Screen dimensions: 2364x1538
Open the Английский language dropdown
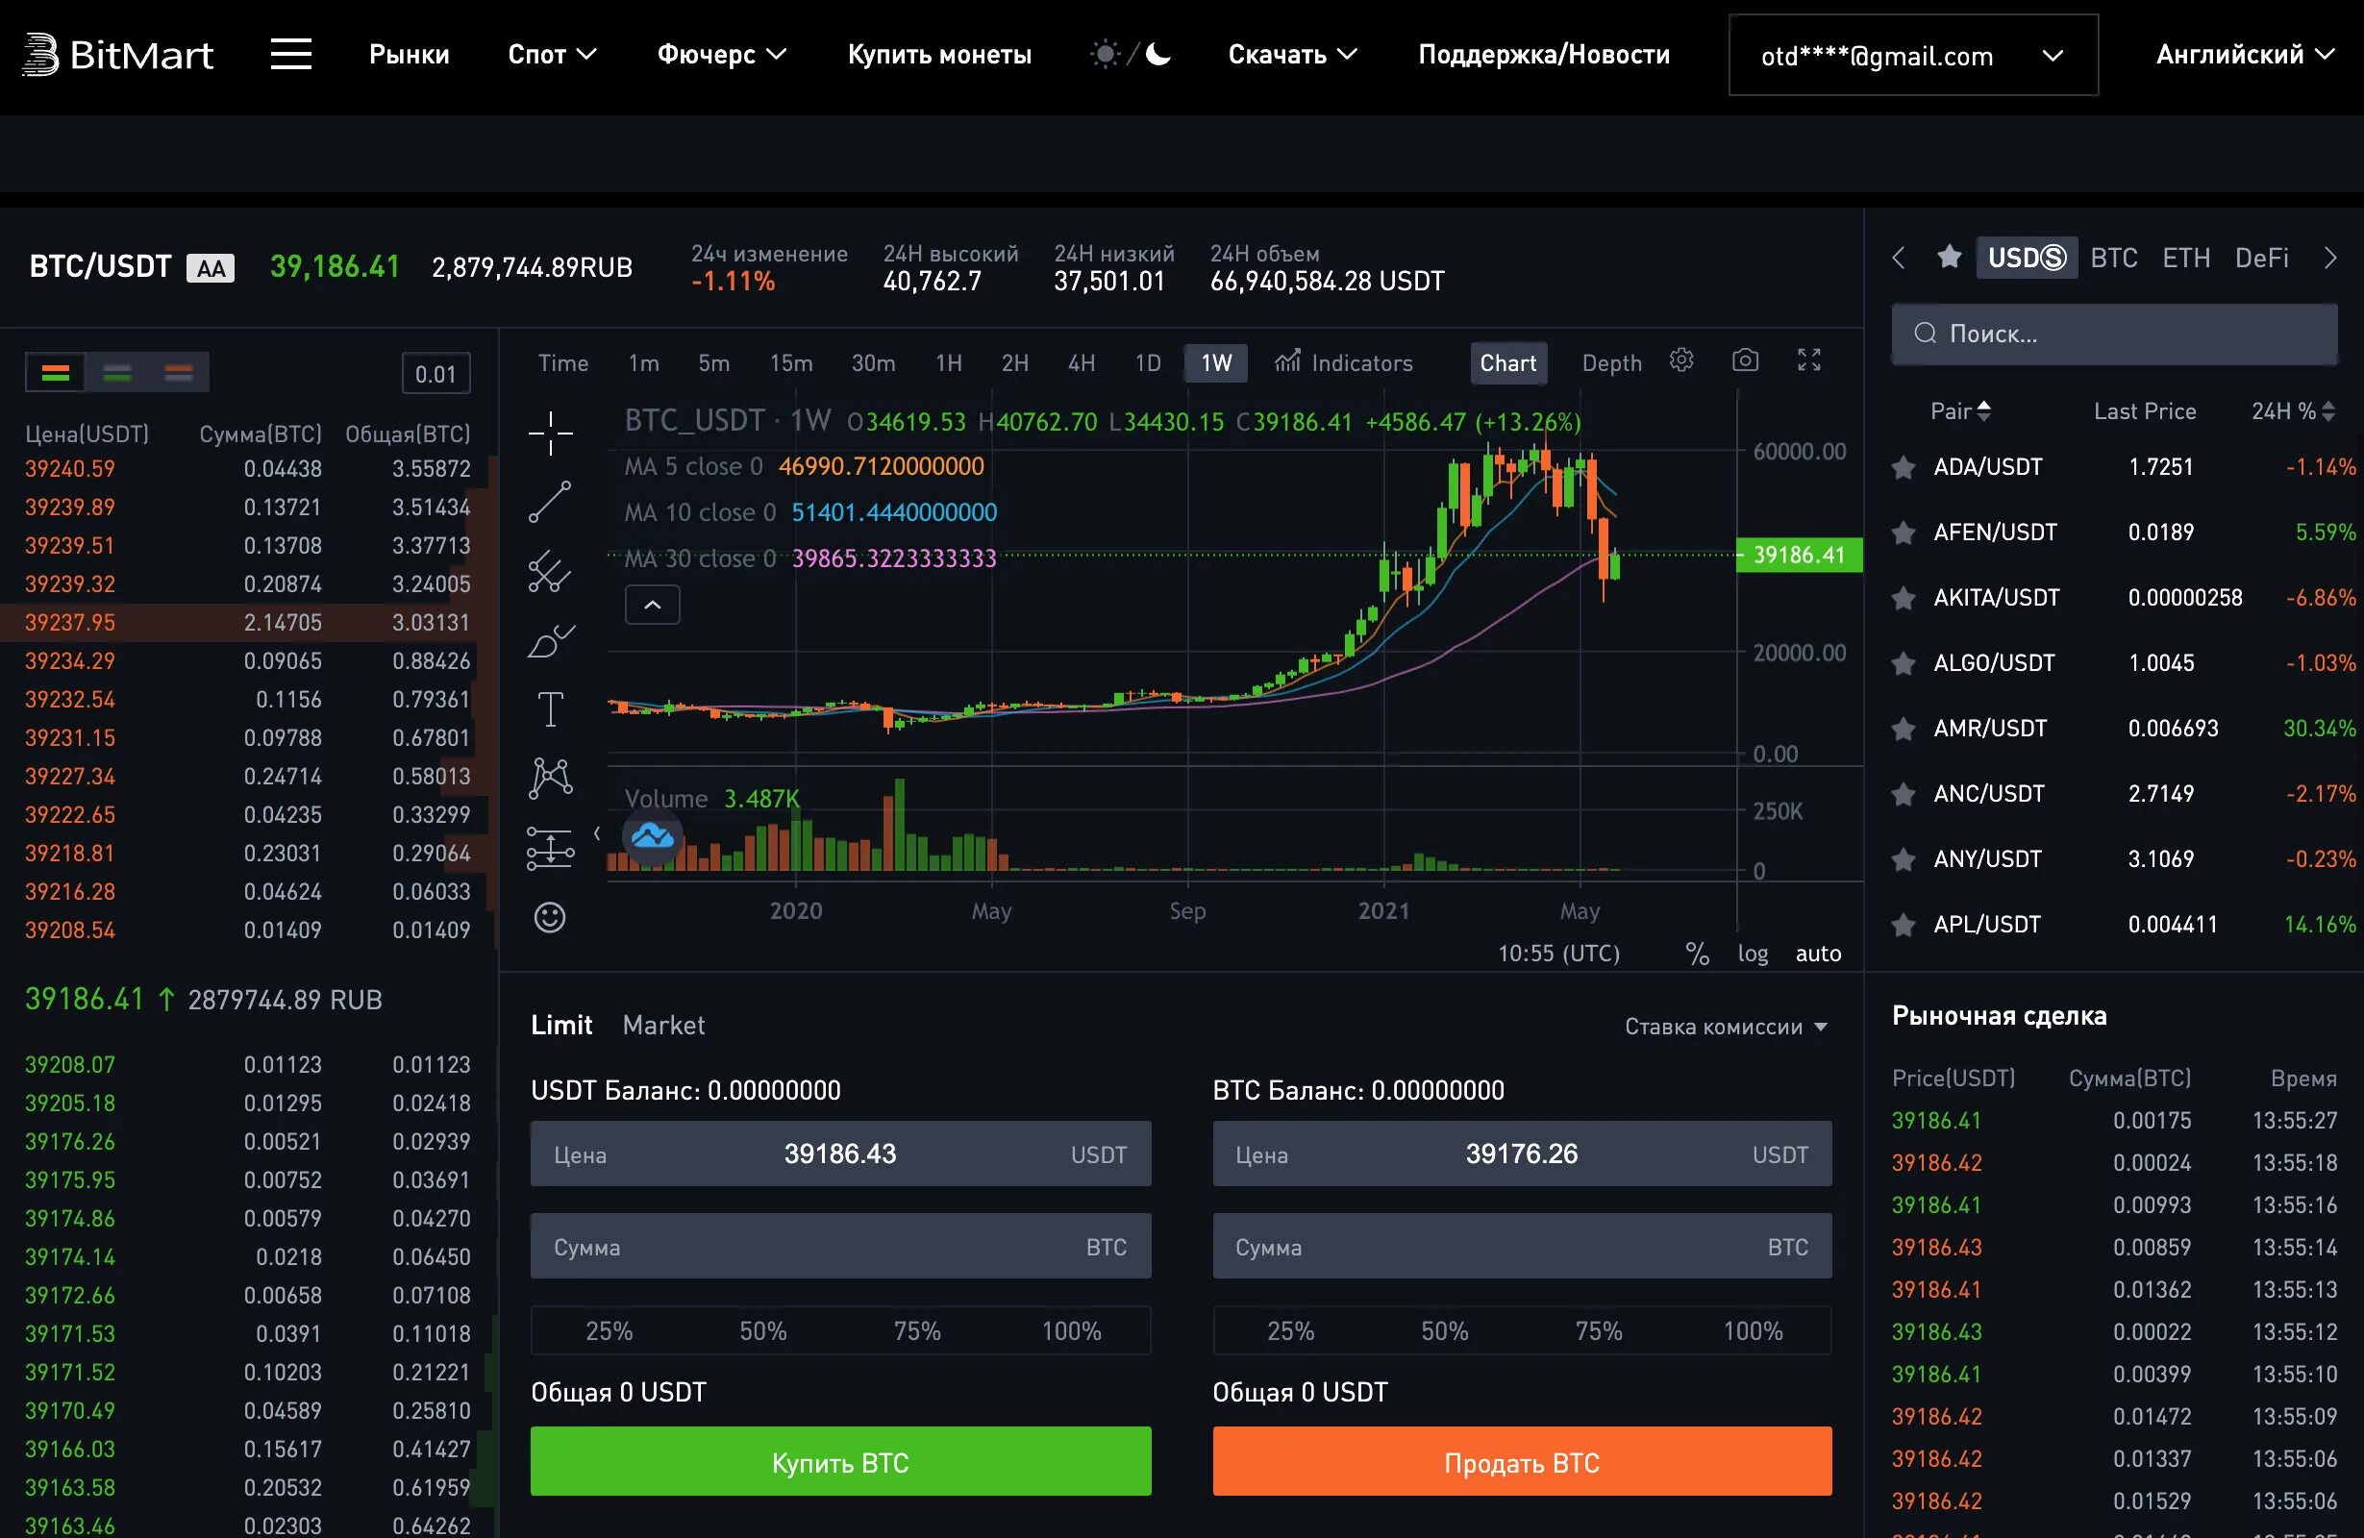[2245, 54]
